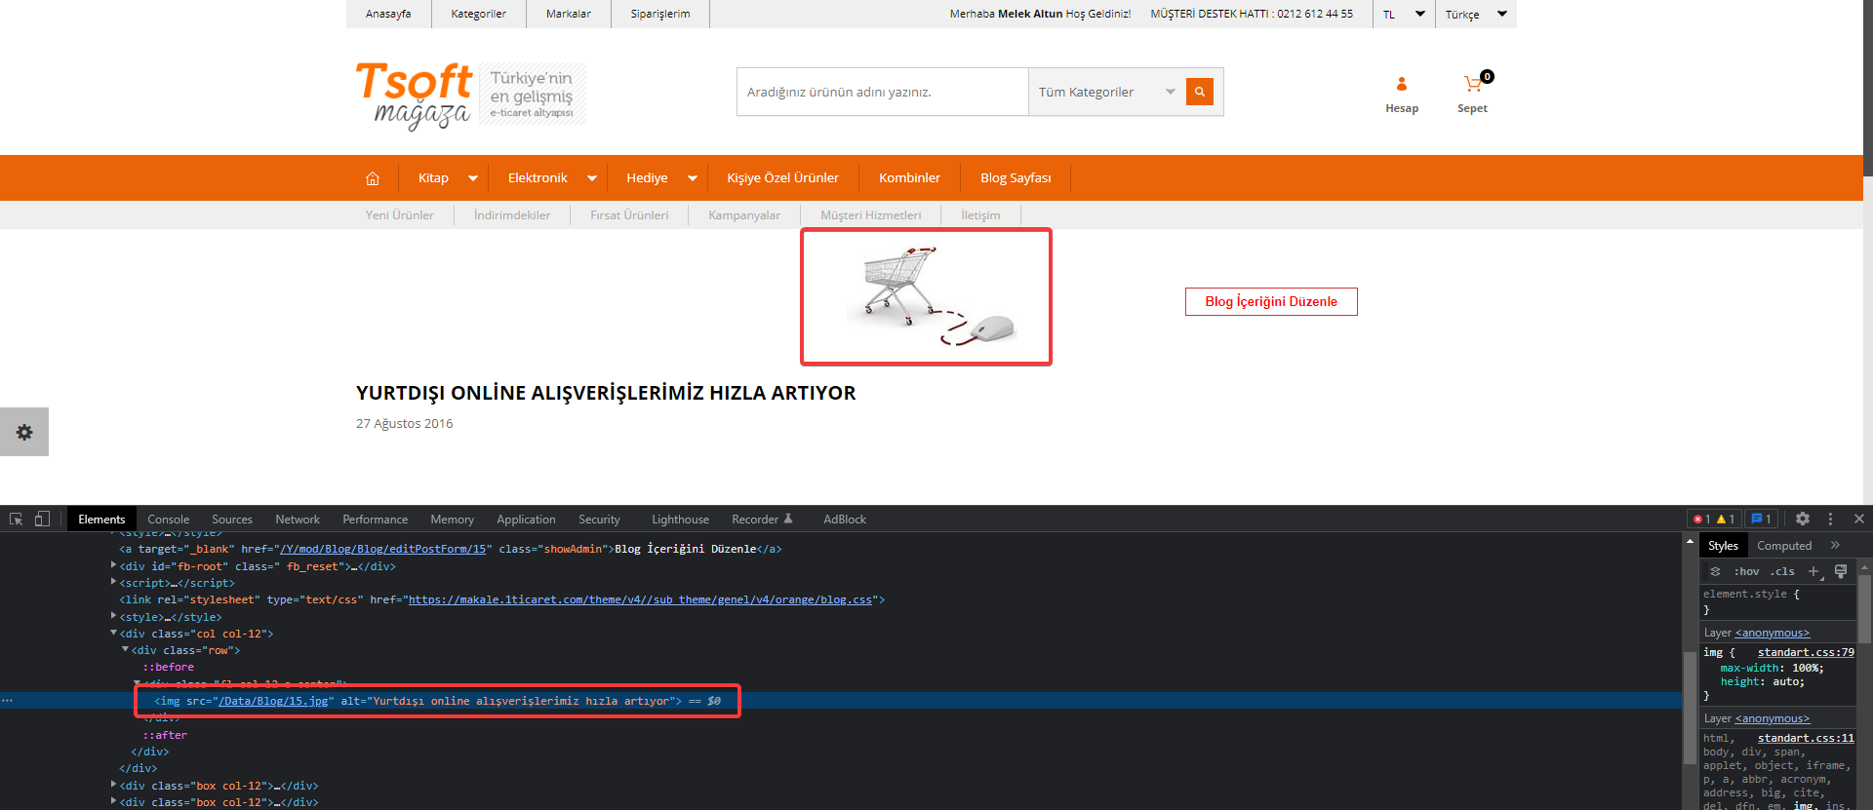Open /Data/Blog/15.jpg src link
Image resolution: width=1873 pixels, height=810 pixels.
(273, 701)
